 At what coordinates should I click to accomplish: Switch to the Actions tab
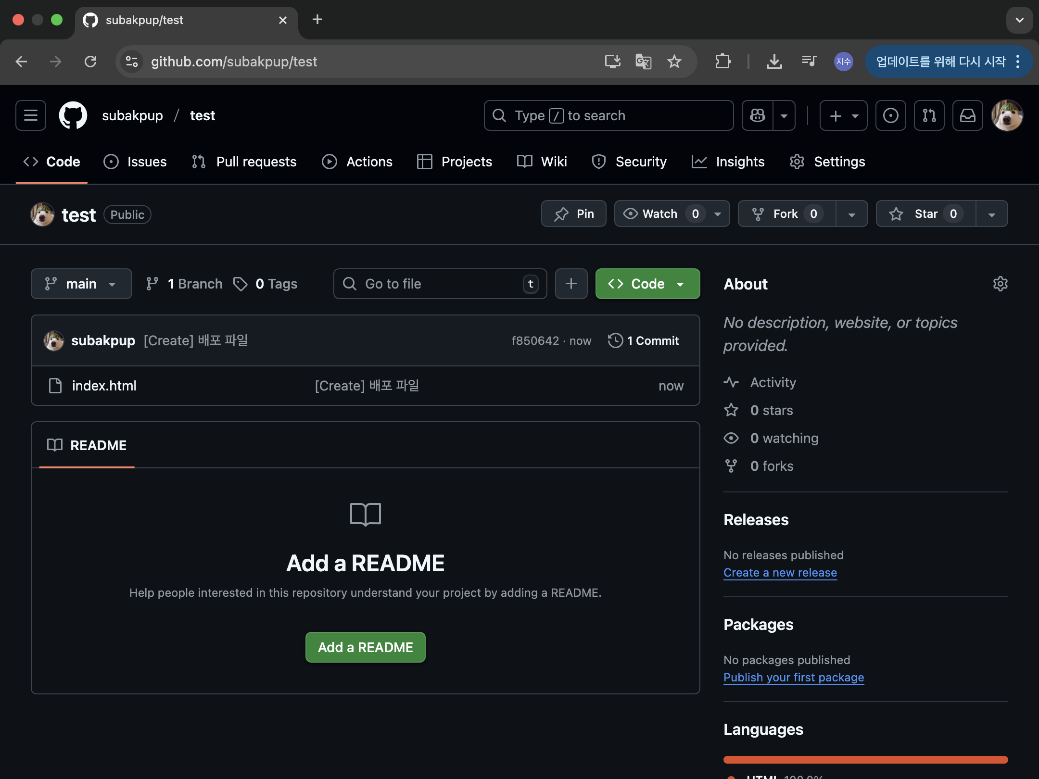click(357, 162)
